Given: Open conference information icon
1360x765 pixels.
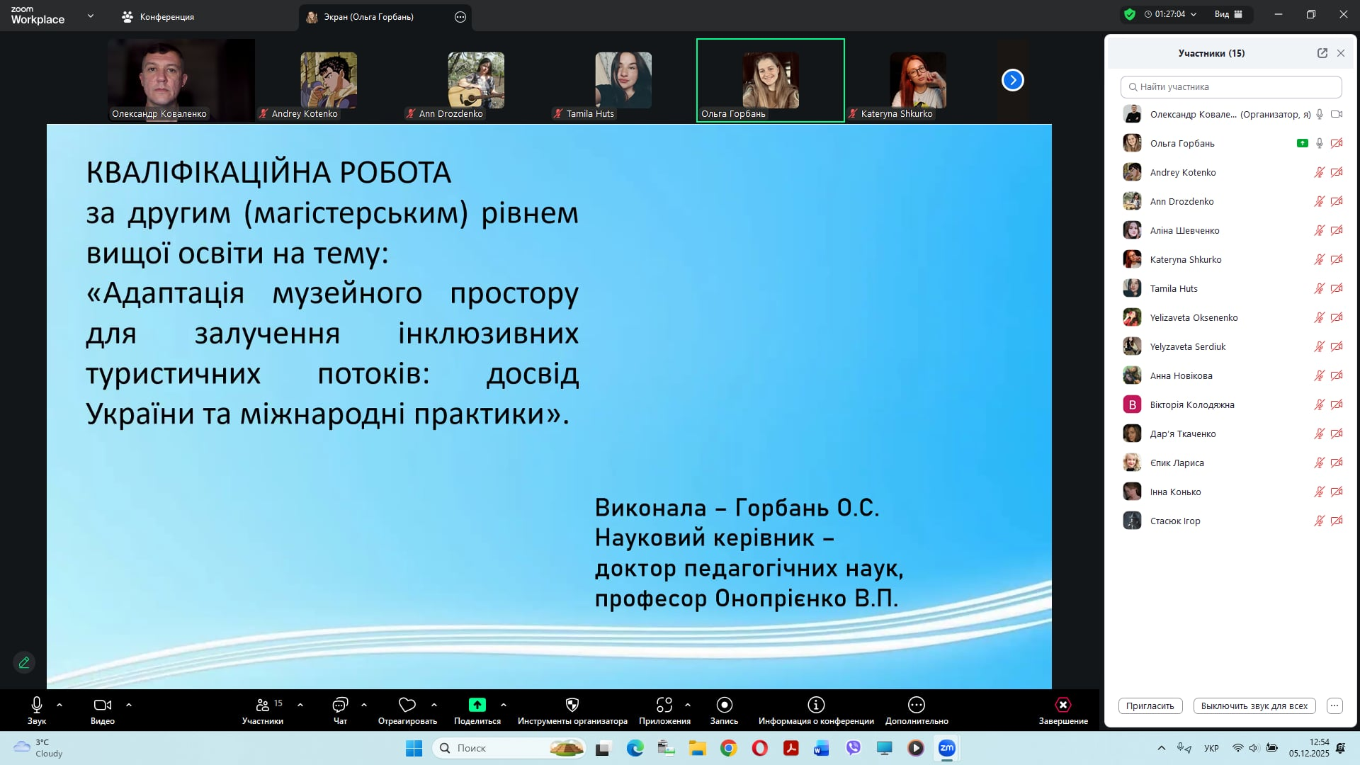Looking at the screenshot, I should pyautogui.click(x=816, y=705).
